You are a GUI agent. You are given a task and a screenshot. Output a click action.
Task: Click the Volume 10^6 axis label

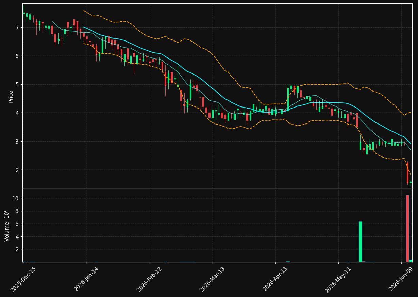click(7, 225)
